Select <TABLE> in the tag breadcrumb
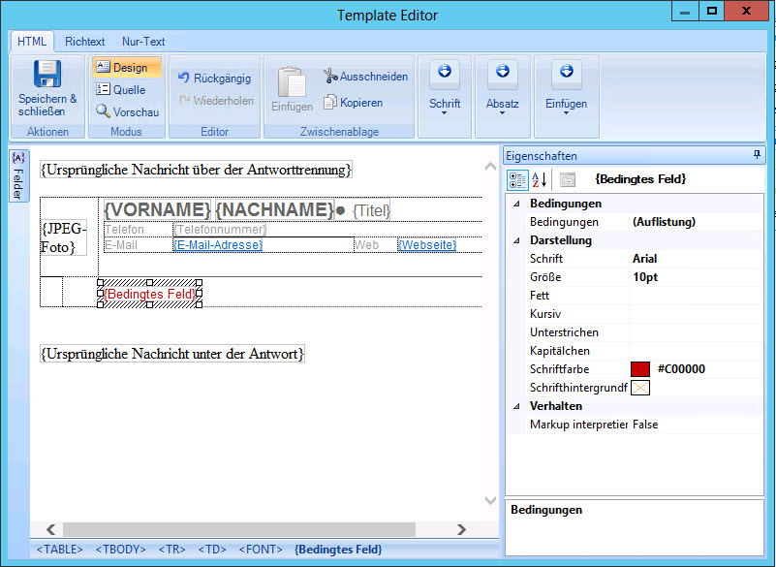This screenshot has width=776, height=567. tap(59, 550)
